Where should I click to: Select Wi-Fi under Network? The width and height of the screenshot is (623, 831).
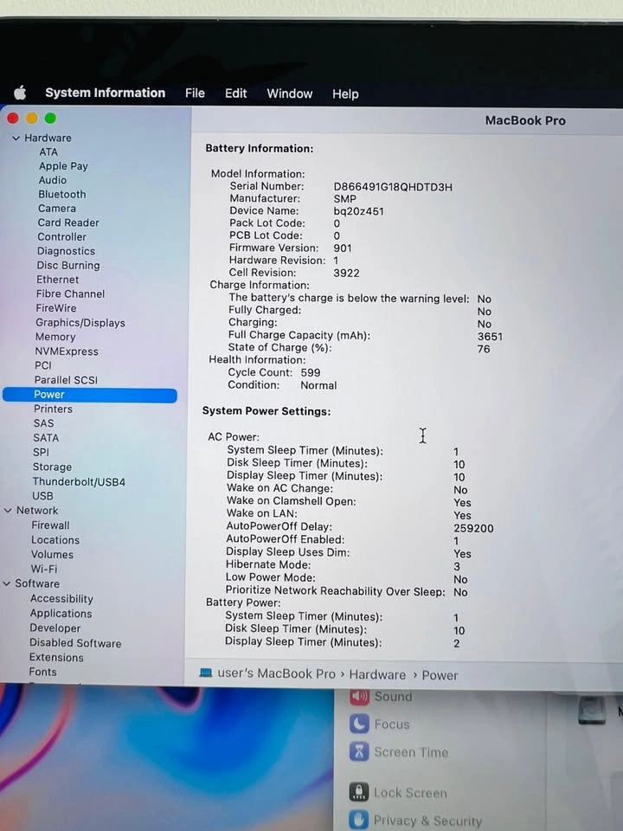coord(44,570)
